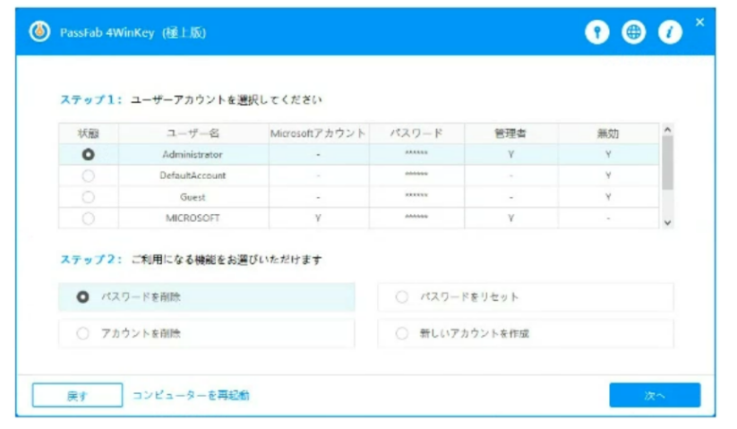
Task: Select the Guest account radio button
Action: pos(88,197)
